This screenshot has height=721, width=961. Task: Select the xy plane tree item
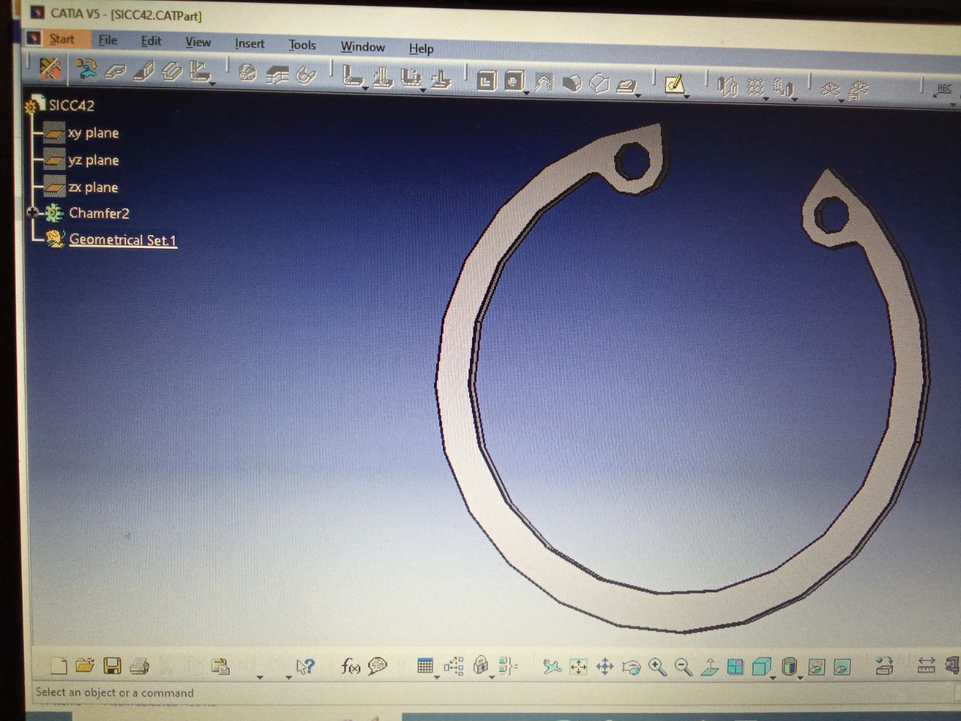click(93, 133)
